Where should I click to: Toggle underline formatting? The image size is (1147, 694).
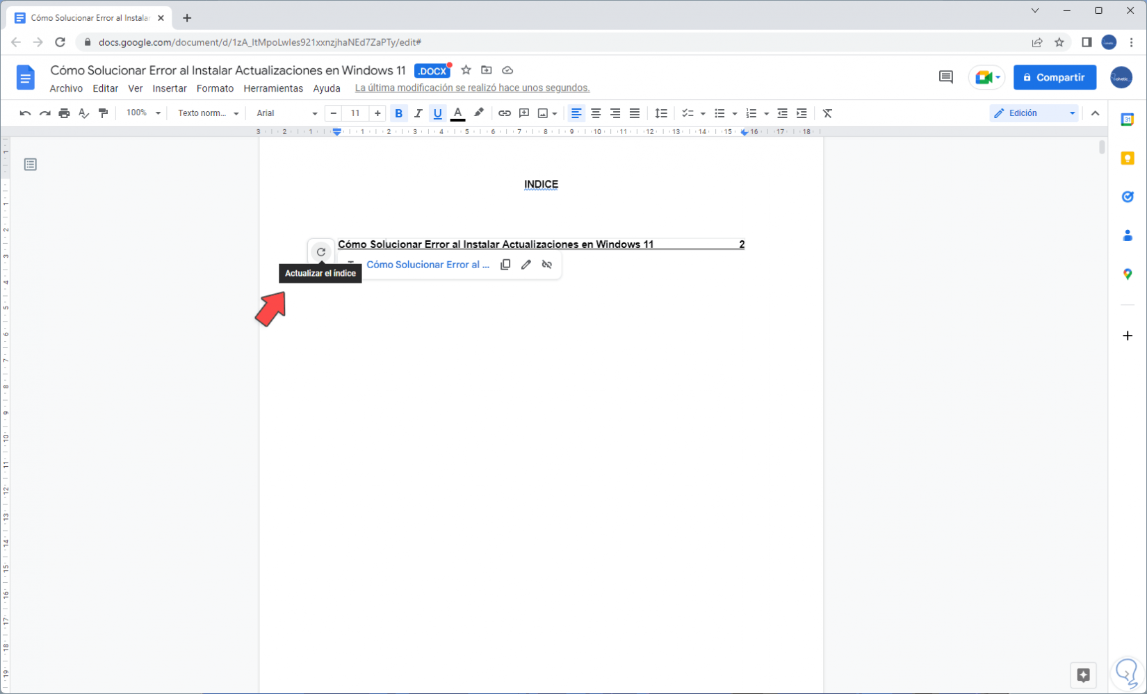pos(437,113)
